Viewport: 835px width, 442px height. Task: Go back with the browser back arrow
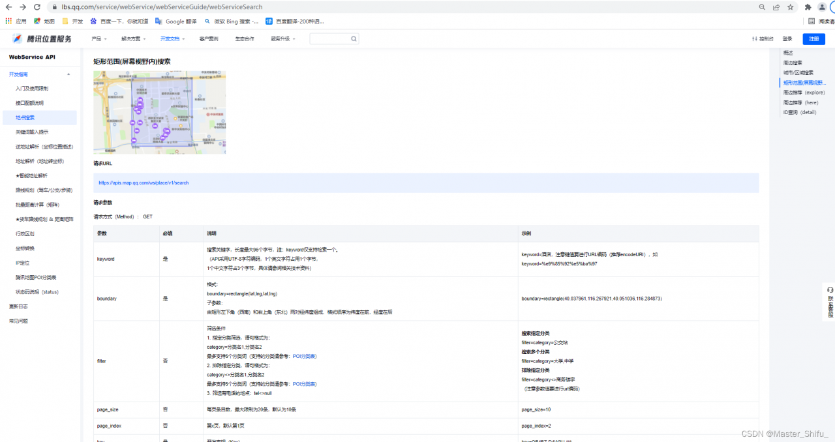click(8, 7)
